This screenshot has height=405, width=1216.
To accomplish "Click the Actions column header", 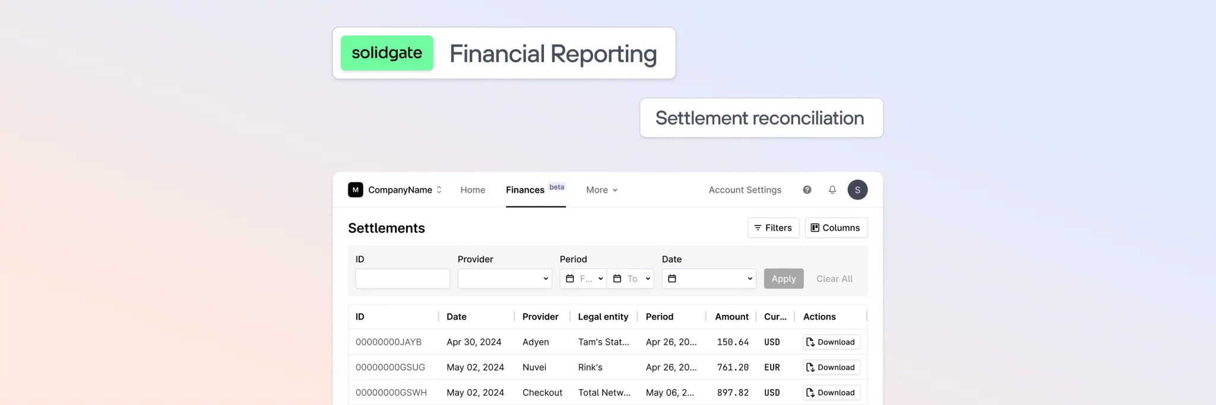I will [819, 317].
